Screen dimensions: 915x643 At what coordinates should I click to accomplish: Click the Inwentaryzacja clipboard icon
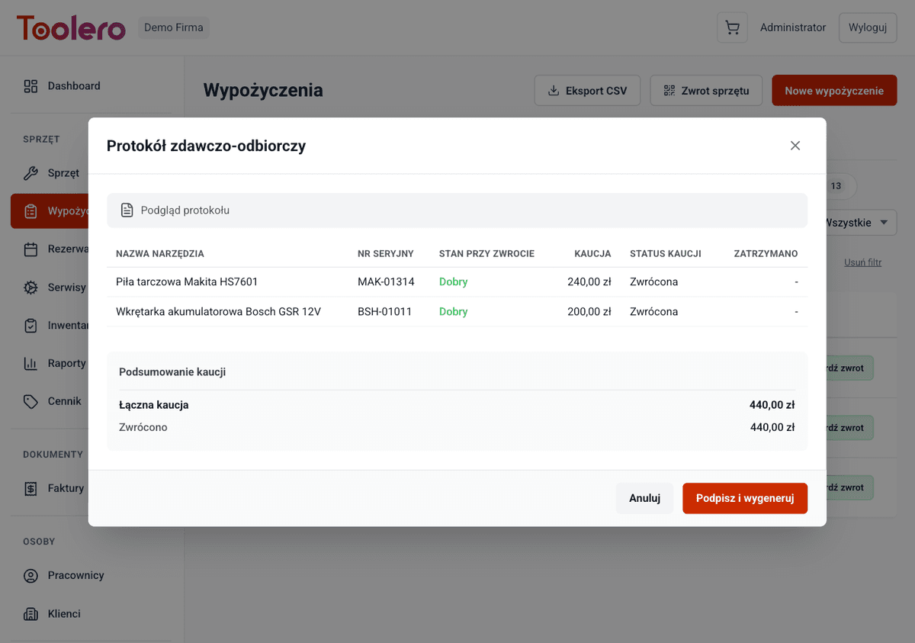(x=30, y=326)
